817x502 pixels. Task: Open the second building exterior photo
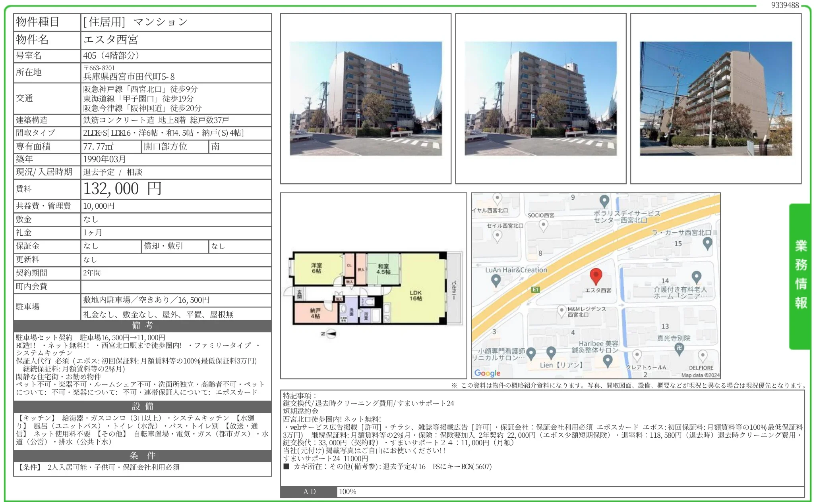(x=540, y=98)
